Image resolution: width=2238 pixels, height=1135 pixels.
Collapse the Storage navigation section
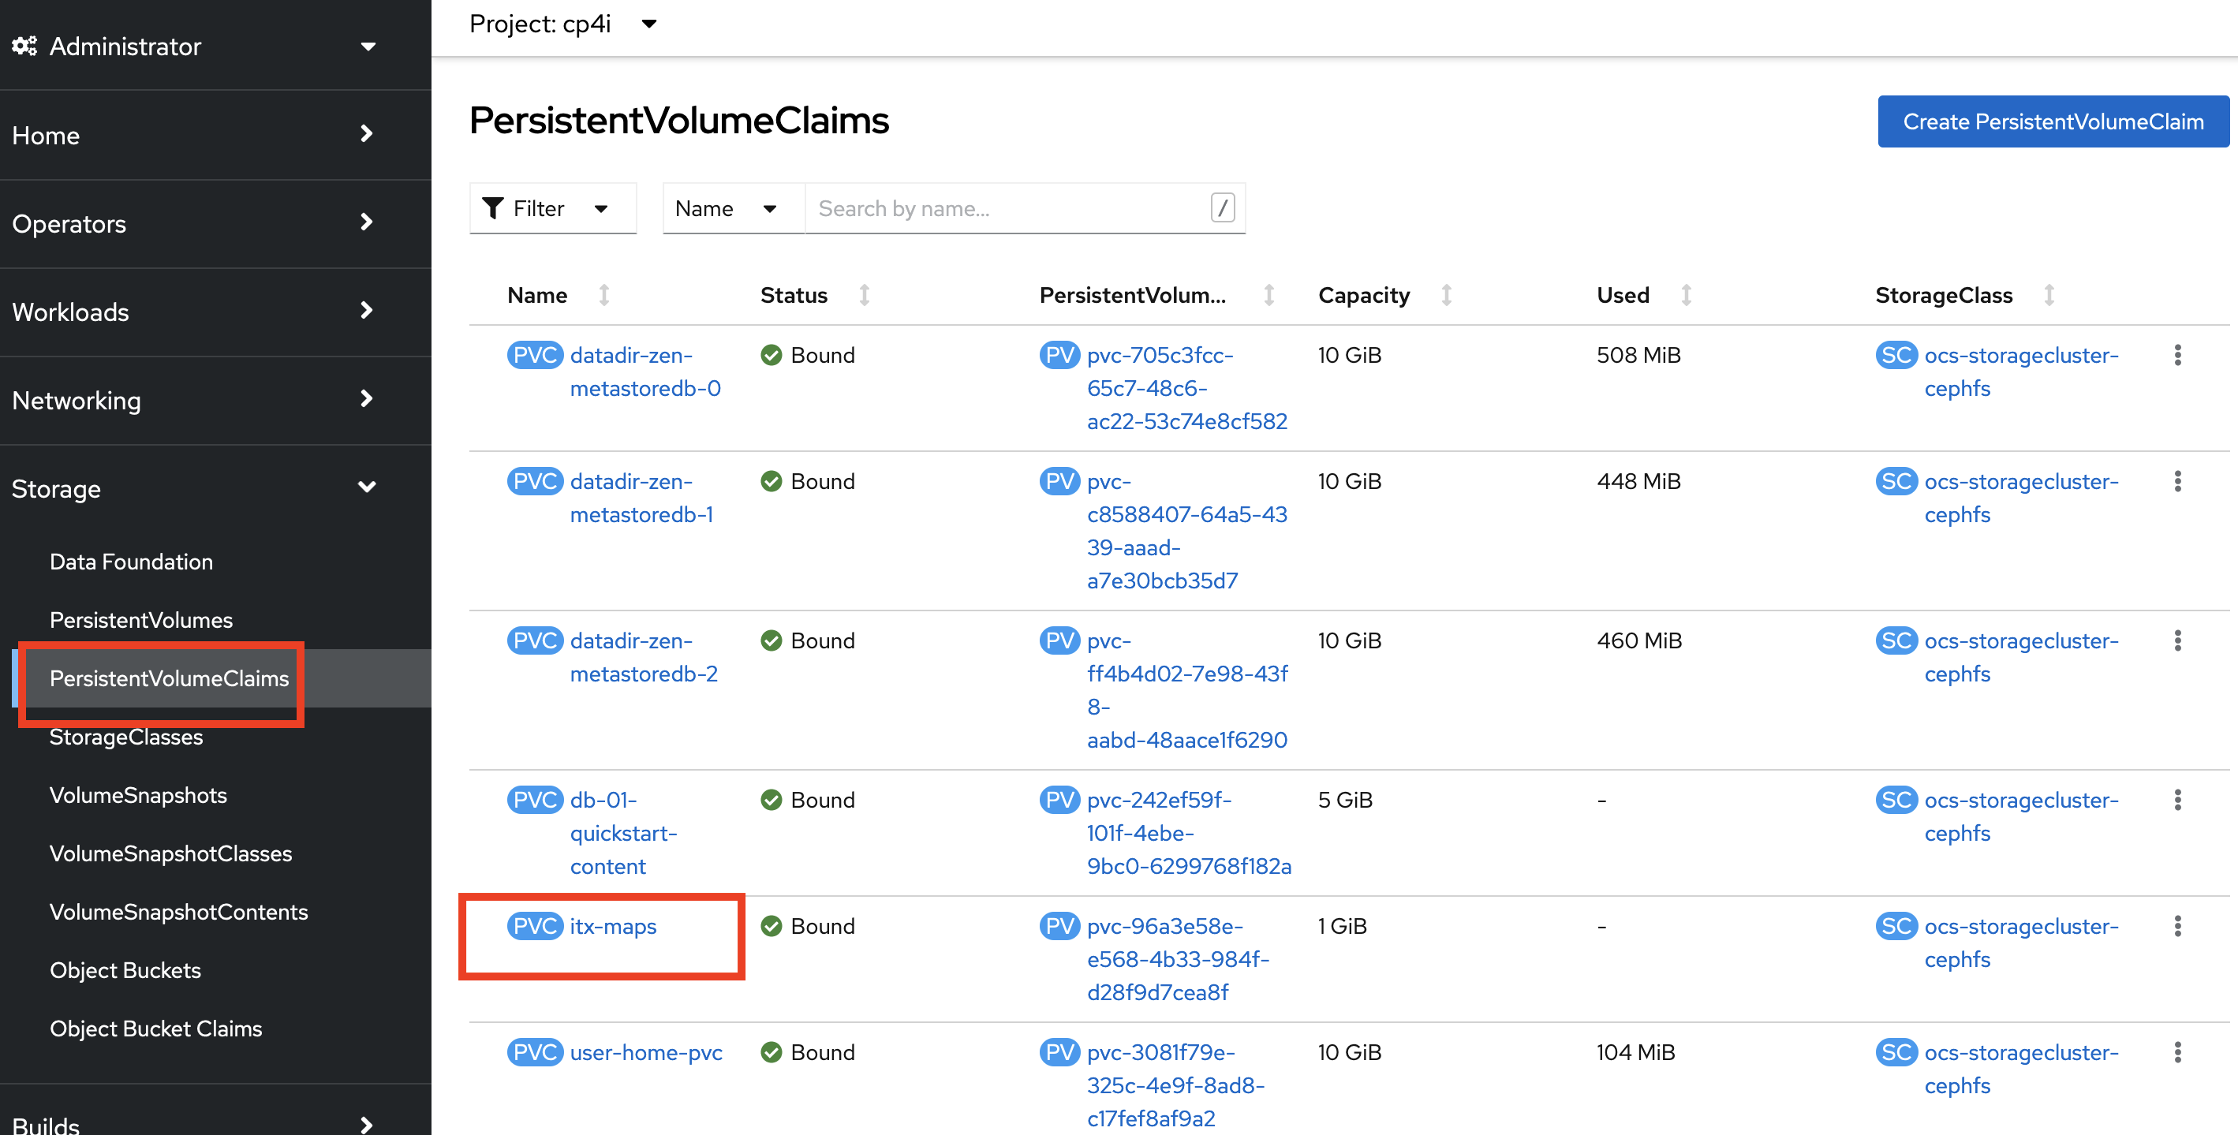196,488
